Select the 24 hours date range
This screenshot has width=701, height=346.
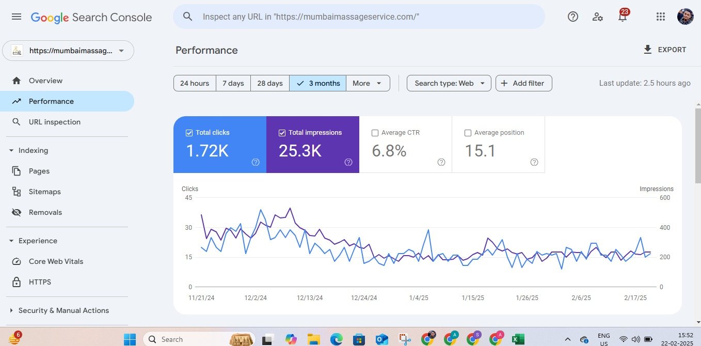point(195,83)
